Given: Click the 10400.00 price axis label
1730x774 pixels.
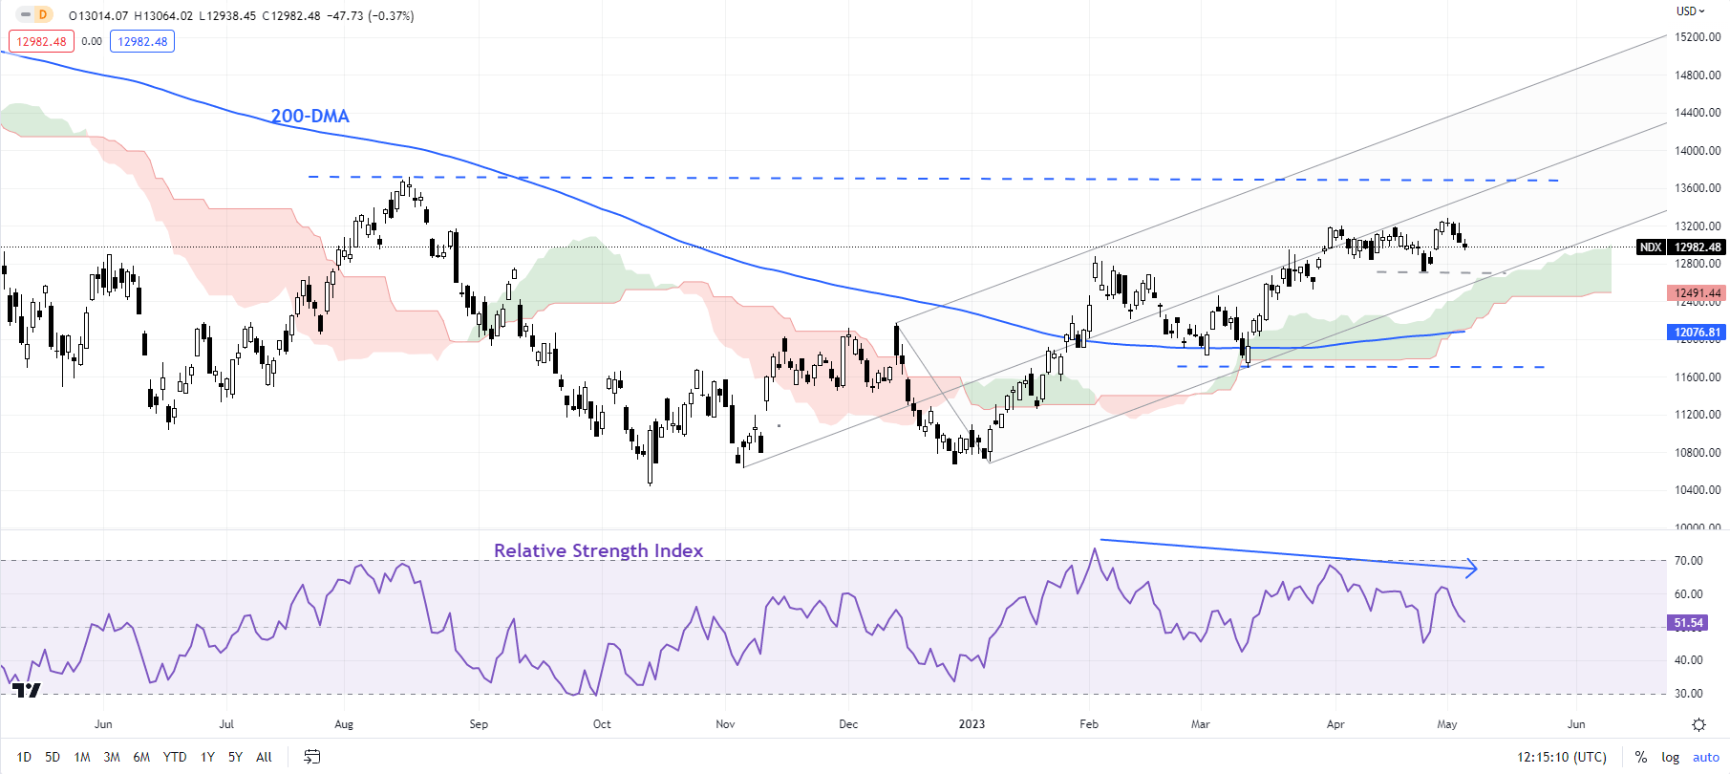Looking at the screenshot, I should click(1698, 490).
